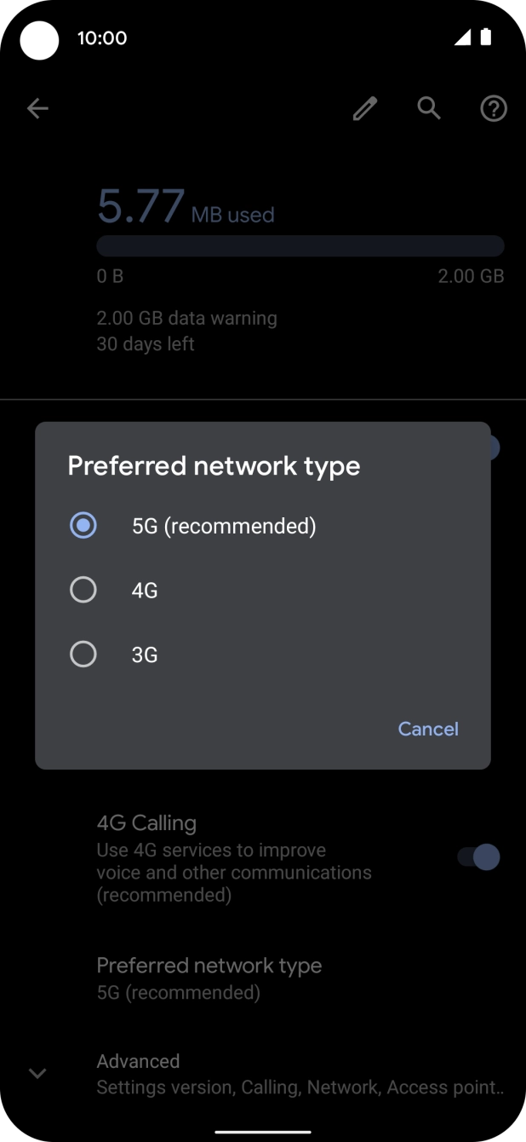
Task: Open the help question mark icon
Action: pyautogui.click(x=493, y=108)
